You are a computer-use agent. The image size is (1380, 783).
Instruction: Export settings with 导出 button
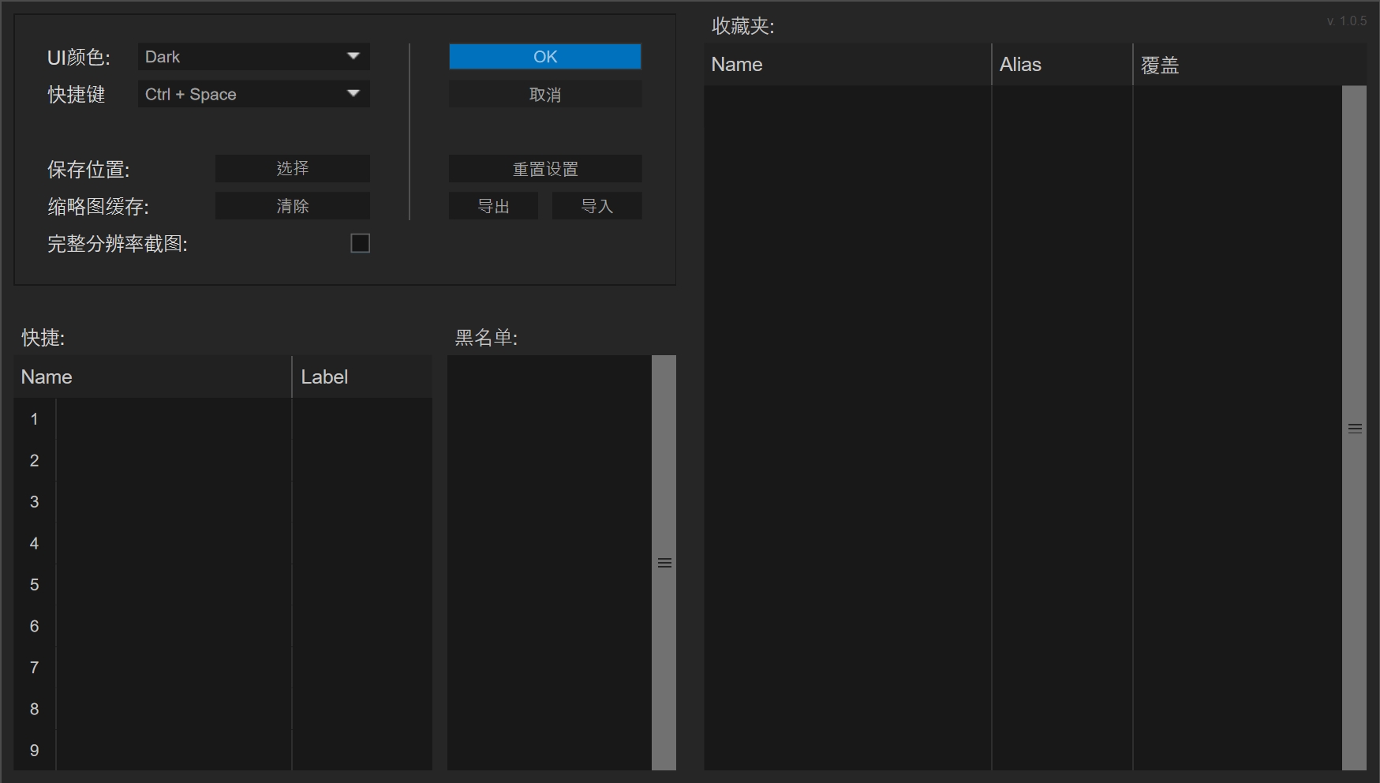point(493,206)
